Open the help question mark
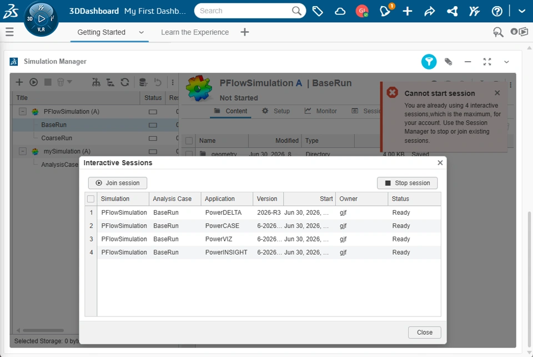Screen dimensions: 533x357 [496, 11]
